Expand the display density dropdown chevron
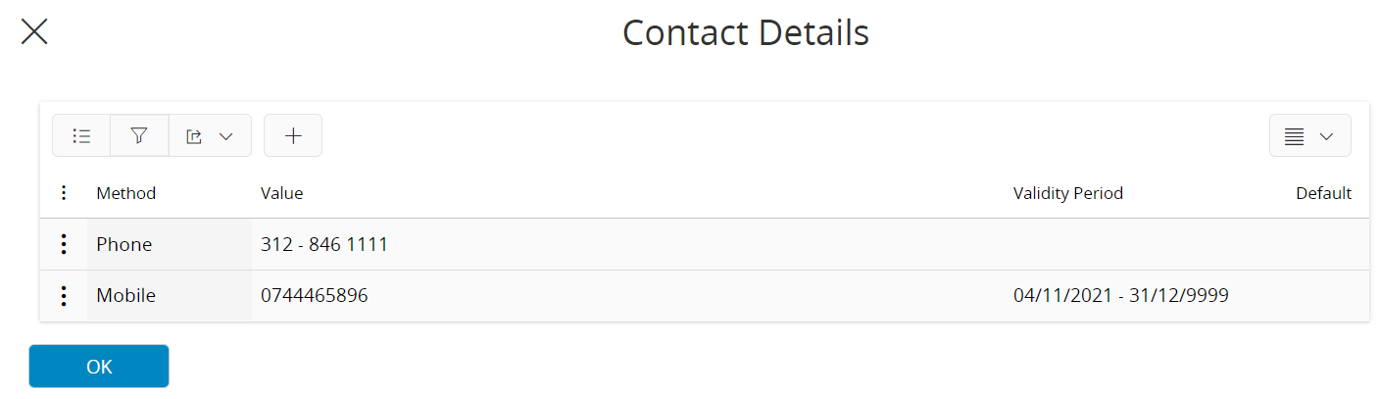The image size is (1379, 399). (x=1327, y=136)
